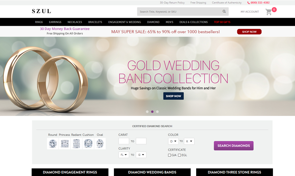Open the shopping cart icon
The image size is (295, 176).
point(268,12)
